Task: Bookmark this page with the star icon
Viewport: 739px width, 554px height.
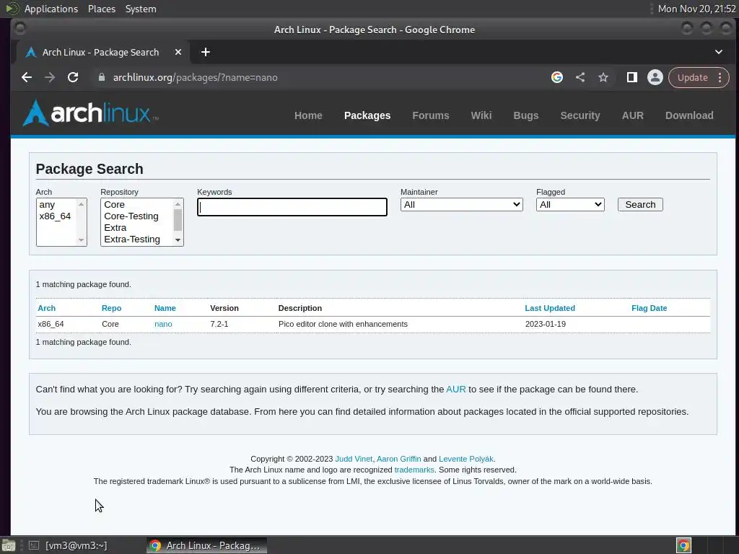Action: point(603,77)
